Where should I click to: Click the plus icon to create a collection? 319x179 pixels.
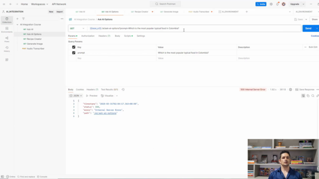(x=17, y=19)
